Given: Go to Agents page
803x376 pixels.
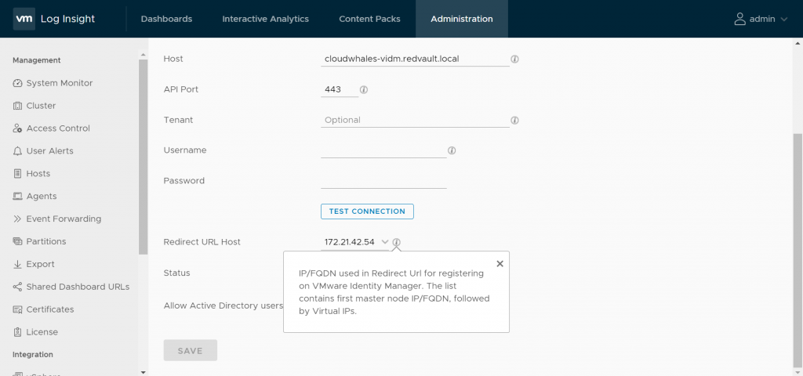Looking at the screenshot, I should point(42,197).
